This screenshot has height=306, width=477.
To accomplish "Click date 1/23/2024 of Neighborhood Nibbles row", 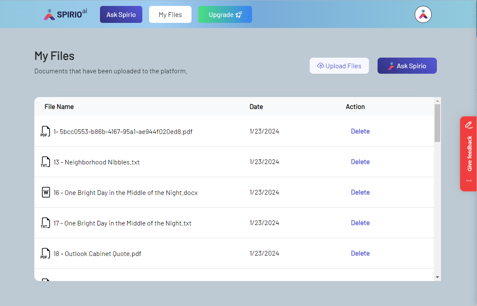I will [x=264, y=161].
